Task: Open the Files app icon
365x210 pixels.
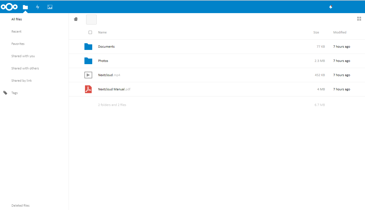Action: [25, 7]
